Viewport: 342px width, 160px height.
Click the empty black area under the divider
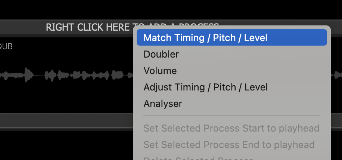66,145
